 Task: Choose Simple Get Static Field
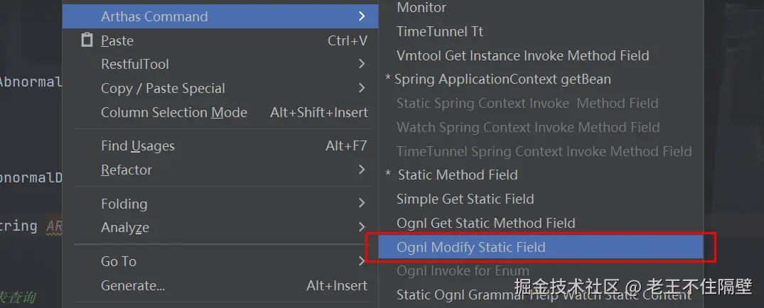(466, 199)
